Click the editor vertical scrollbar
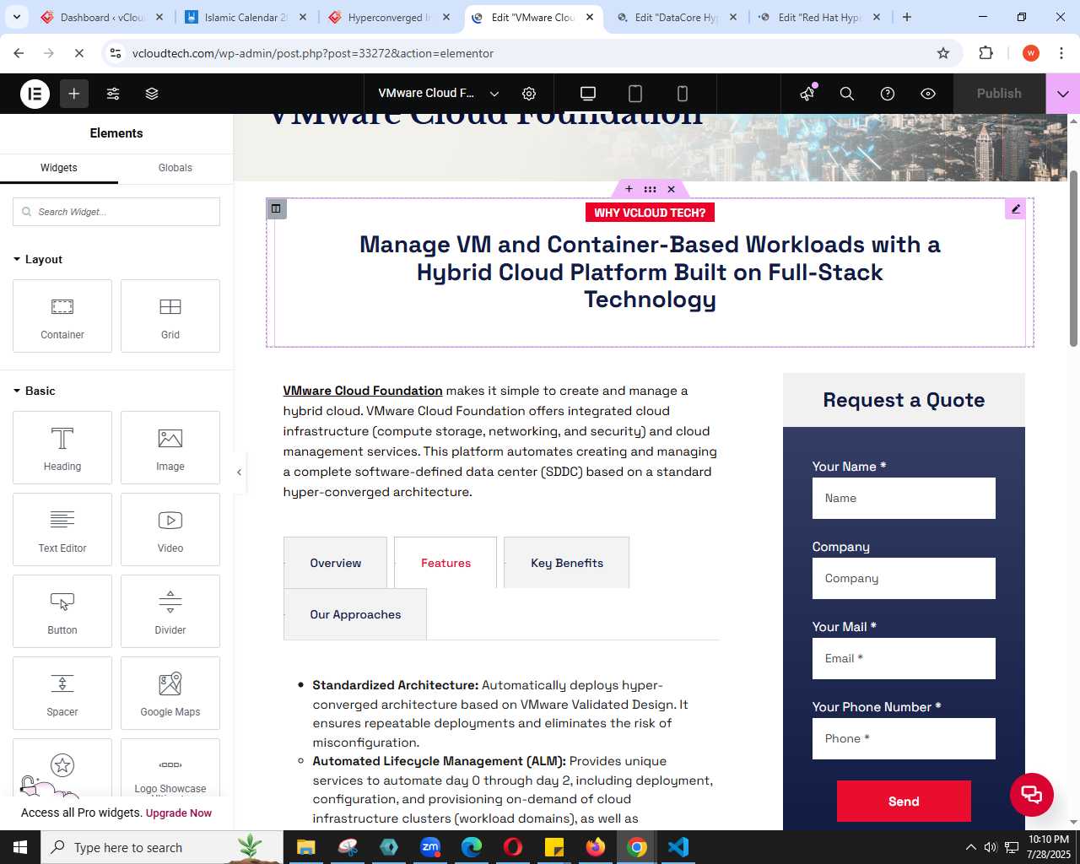This screenshot has width=1080, height=864. tap(1073, 258)
